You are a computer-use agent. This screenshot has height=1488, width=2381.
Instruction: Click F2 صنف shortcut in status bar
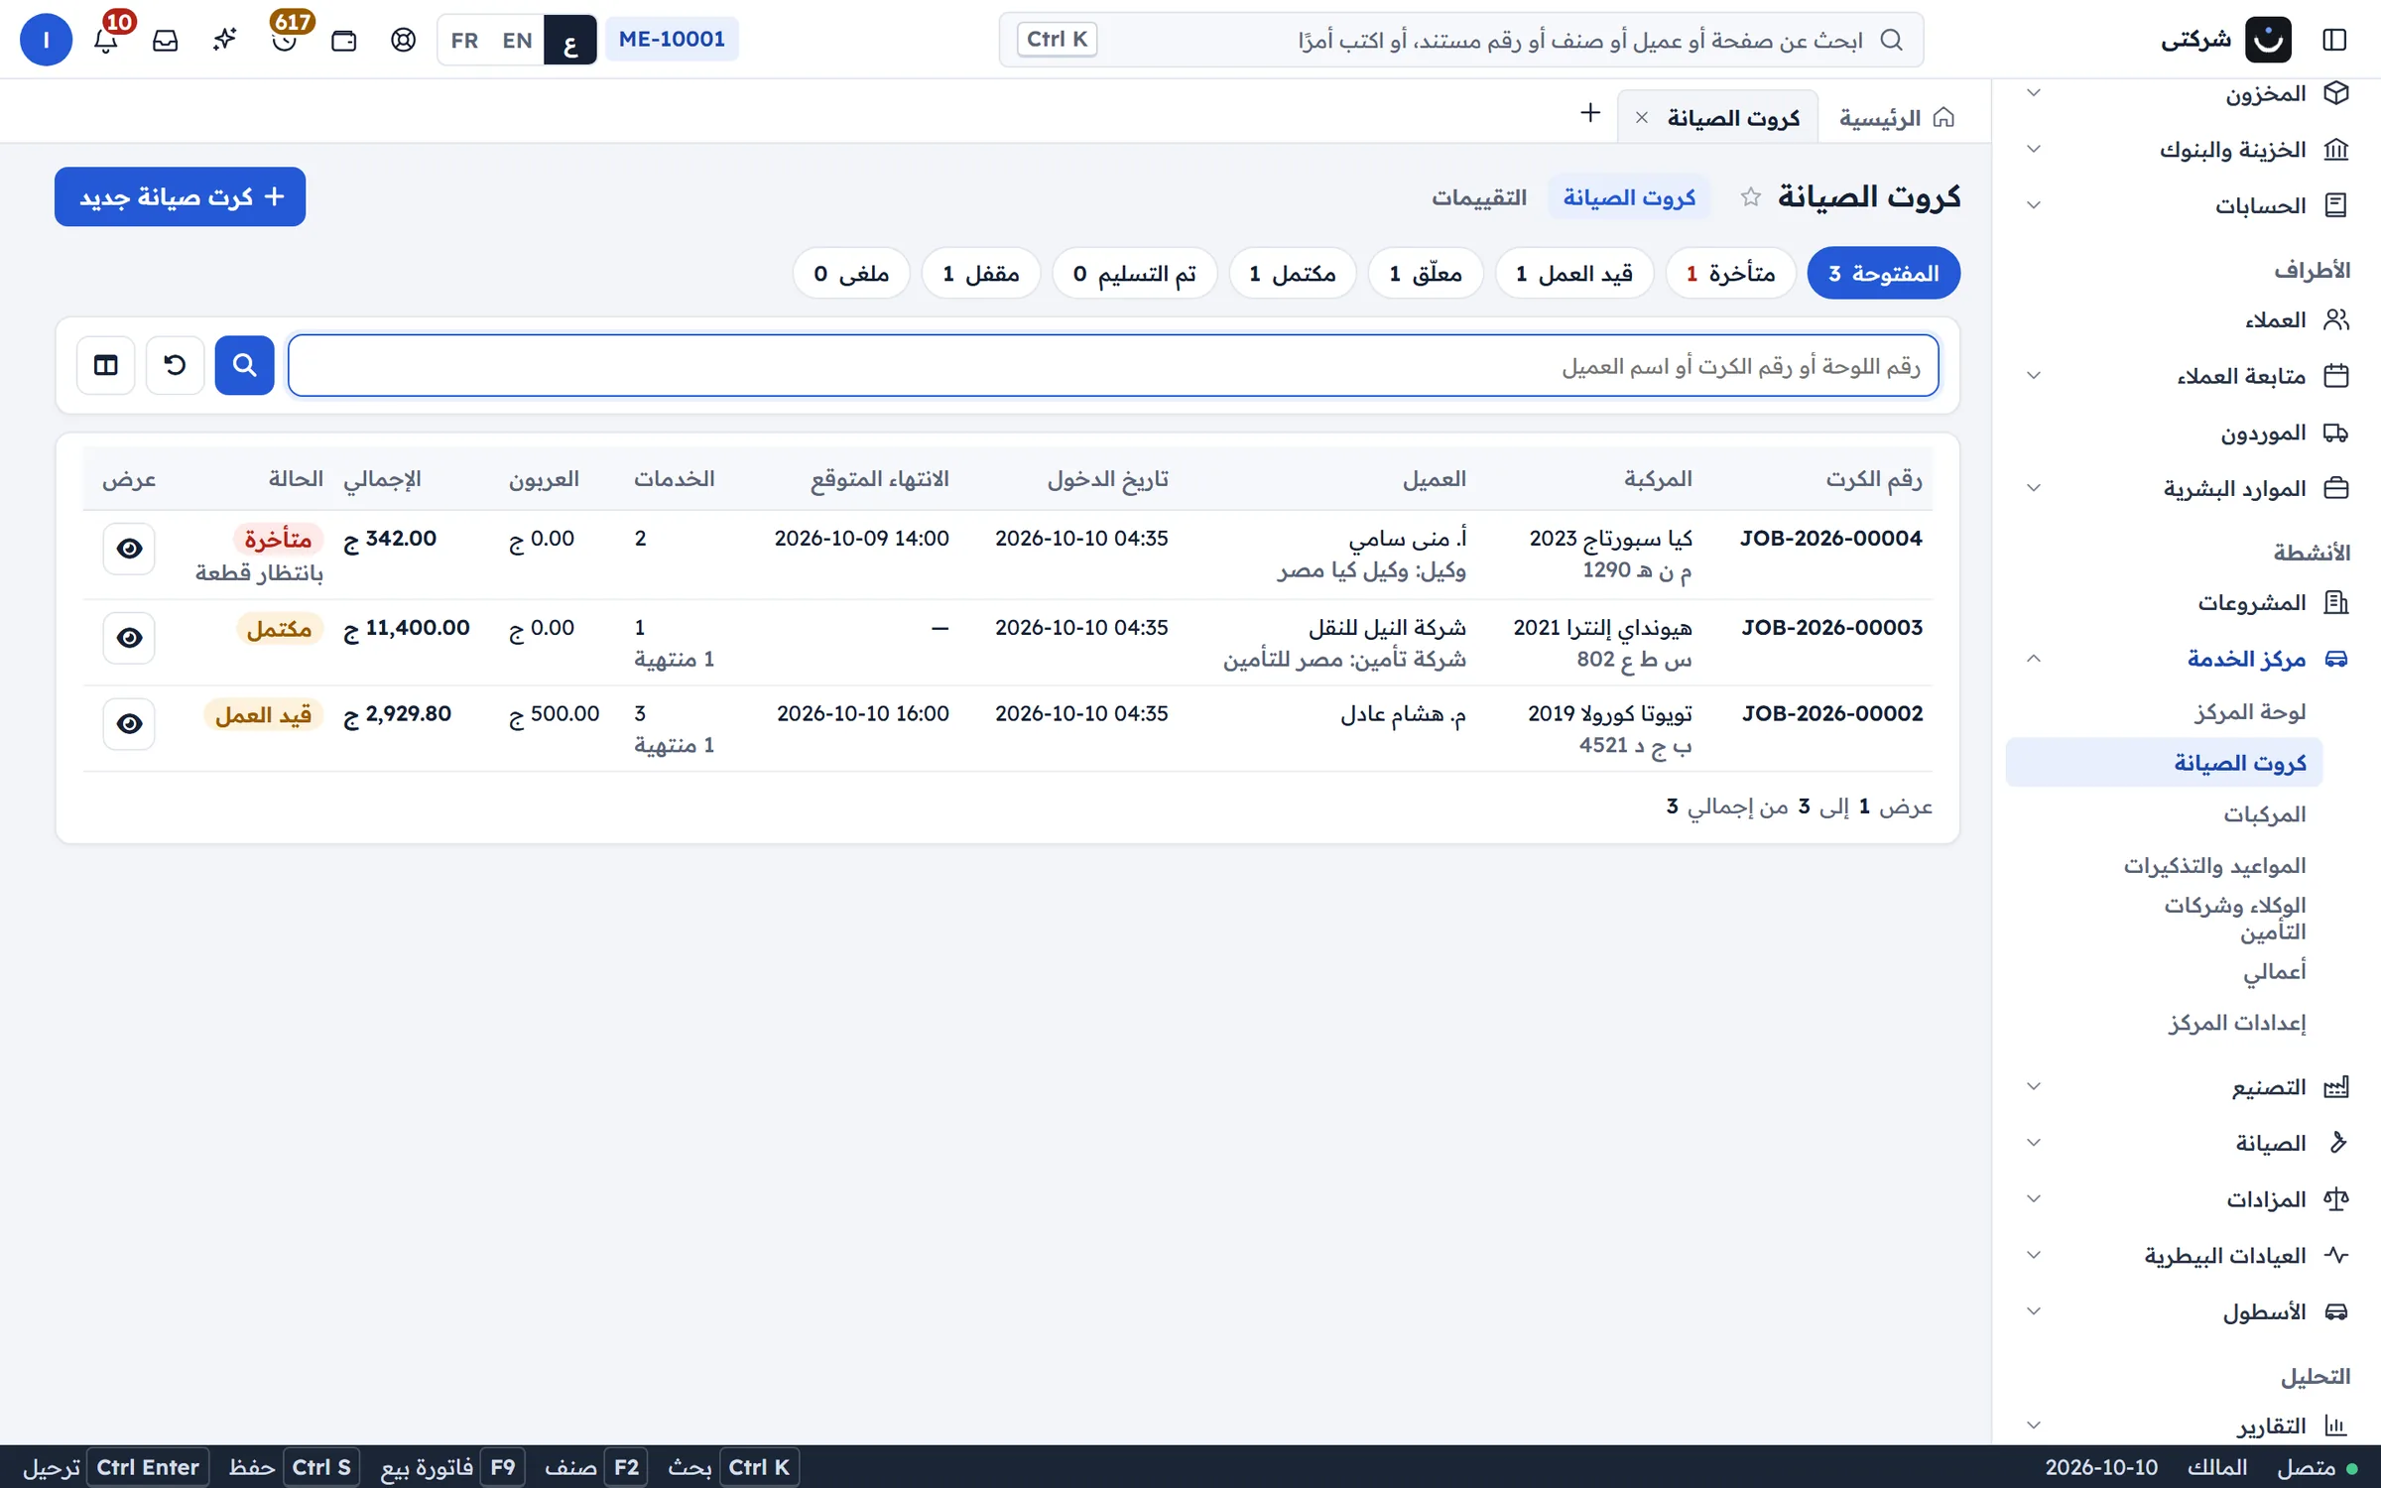pyautogui.click(x=595, y=1467)
